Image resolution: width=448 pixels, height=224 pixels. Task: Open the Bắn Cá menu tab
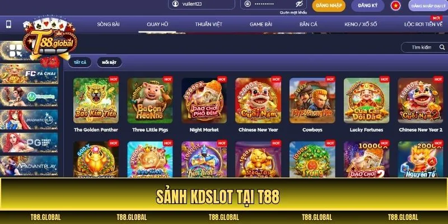(309, 24)
